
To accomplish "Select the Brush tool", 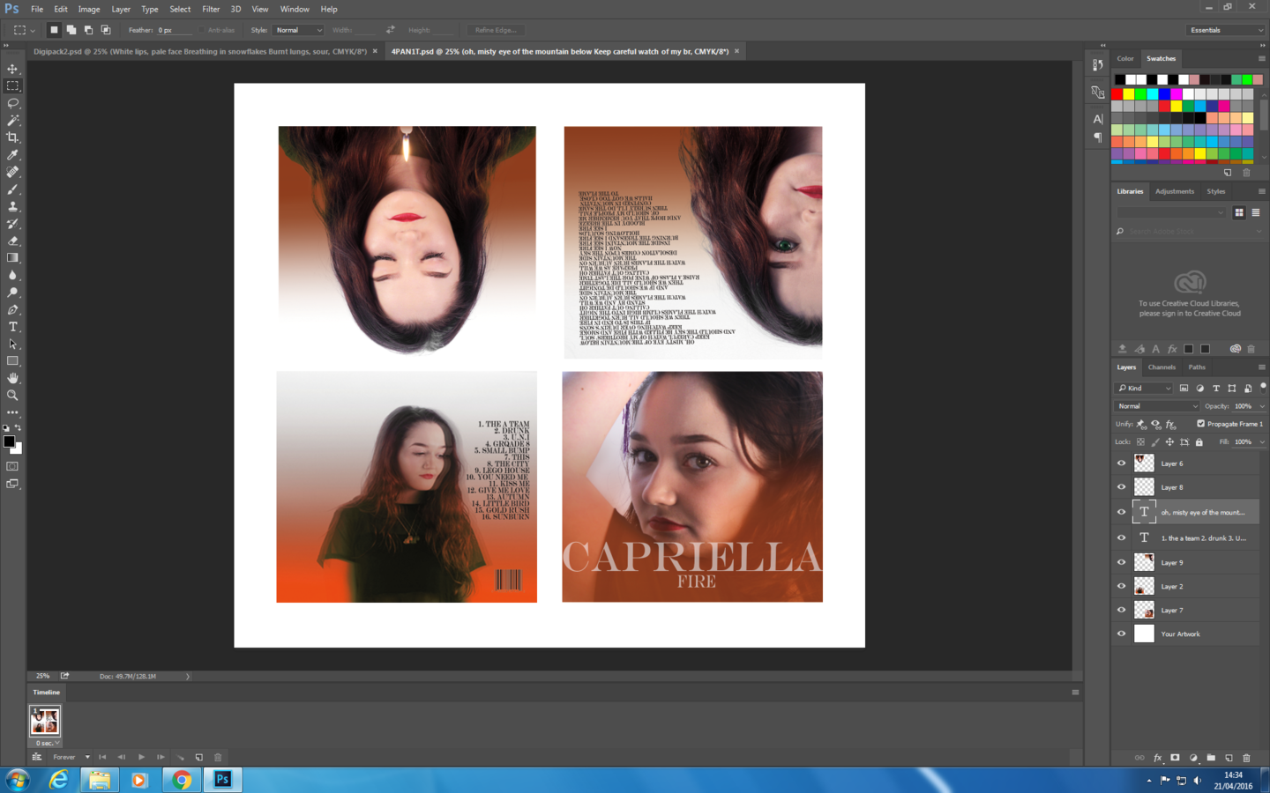I will (12, 189).
